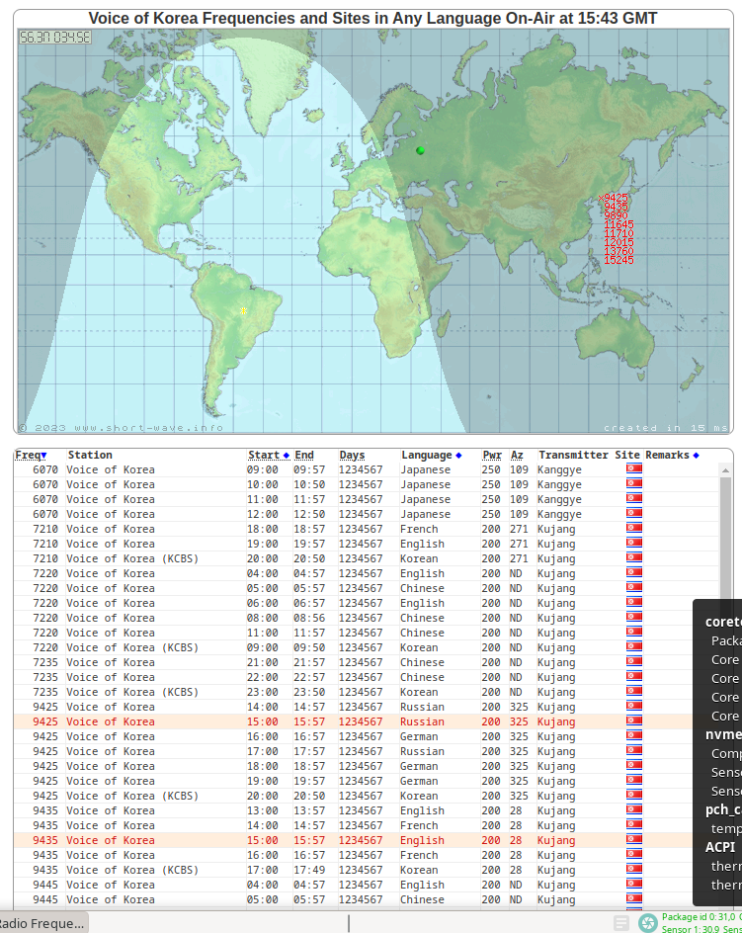Click the red x transmitter marker near 9425
Image resolution: width=742 pixels, height=933 pixels.
pos(601,198)
